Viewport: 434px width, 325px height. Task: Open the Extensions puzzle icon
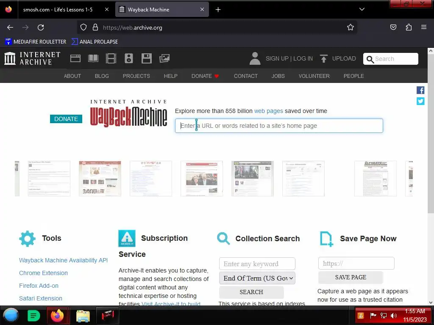[409, 27]
